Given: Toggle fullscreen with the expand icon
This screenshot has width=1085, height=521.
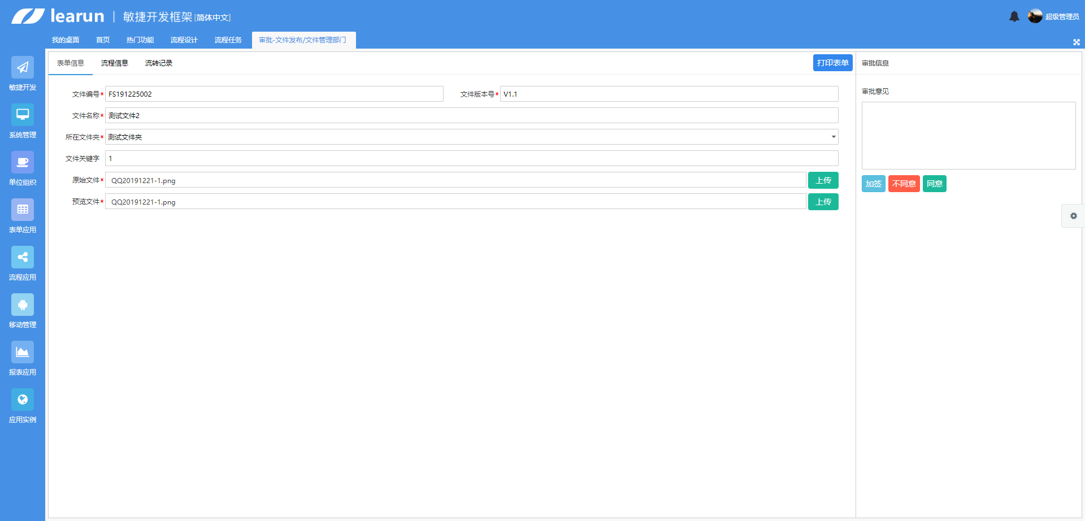Looking at the screenshot, I should click(1077, 42).
